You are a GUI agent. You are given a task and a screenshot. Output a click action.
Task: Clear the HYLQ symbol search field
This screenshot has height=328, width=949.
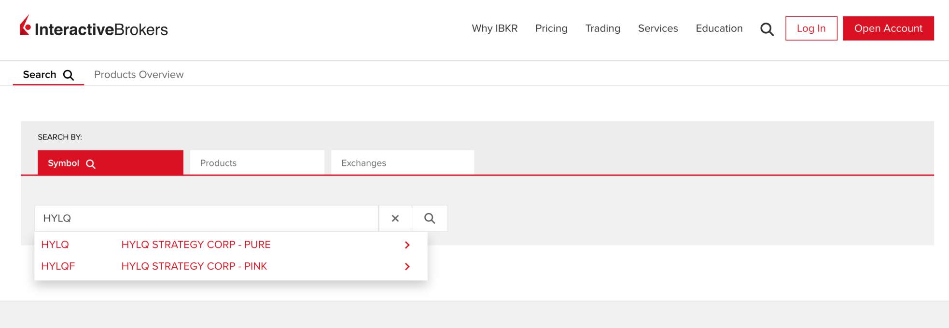pos(395,219)
